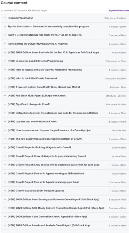Open the Tips for the students section
The width and height of the screenshot is (129, 233).
65,27
